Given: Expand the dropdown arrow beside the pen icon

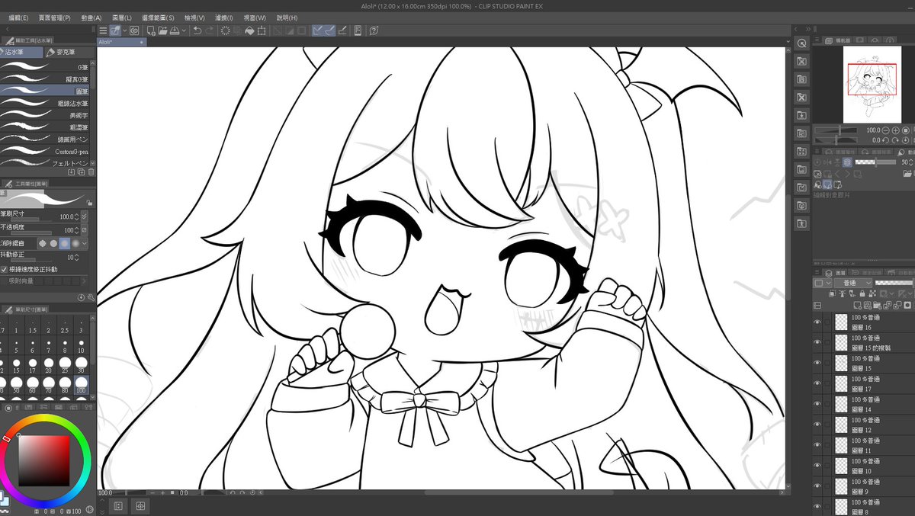Looking at the screenshot, I should (x=124, y=30).
